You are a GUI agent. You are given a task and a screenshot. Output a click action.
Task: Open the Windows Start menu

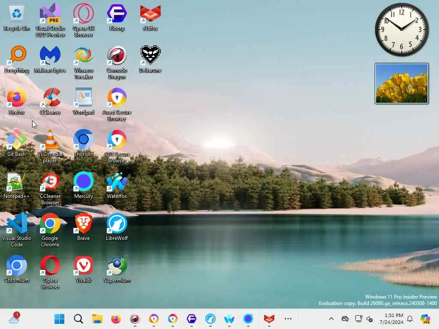click(59, 319)
